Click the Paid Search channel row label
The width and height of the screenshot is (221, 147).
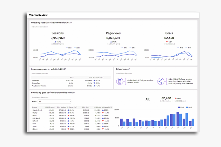coord(36,118)
